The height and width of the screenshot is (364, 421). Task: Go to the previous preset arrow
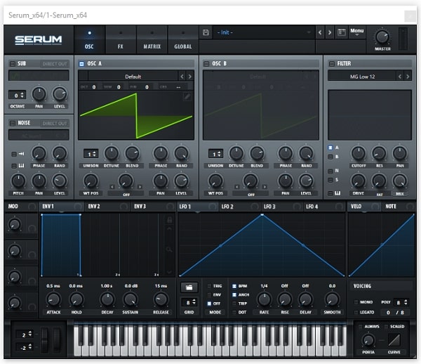click(x=320, y=32)
